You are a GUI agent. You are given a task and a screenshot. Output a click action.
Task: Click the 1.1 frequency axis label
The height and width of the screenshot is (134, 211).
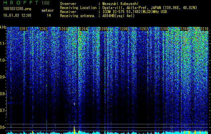pos(3,44)
